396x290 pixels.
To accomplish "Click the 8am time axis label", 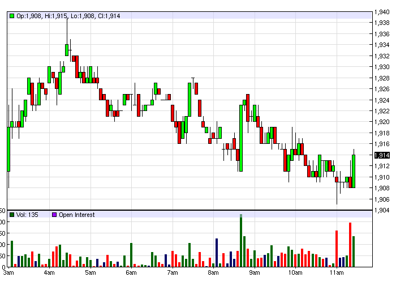I will tap(213, 273).
